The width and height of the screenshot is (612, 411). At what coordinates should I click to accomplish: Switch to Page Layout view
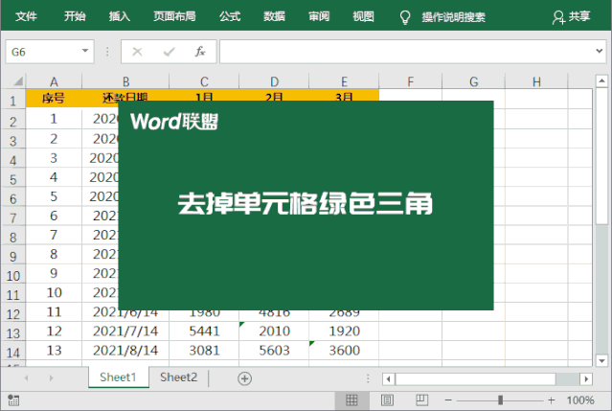coord(387,400)
